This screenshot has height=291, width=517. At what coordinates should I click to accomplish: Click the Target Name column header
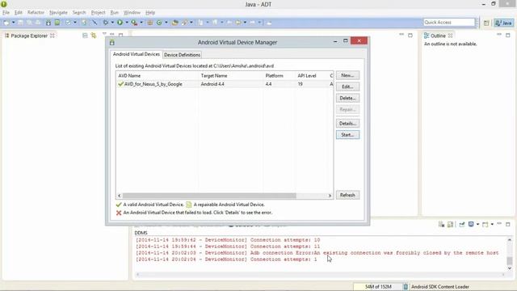[x=231, y=75]
